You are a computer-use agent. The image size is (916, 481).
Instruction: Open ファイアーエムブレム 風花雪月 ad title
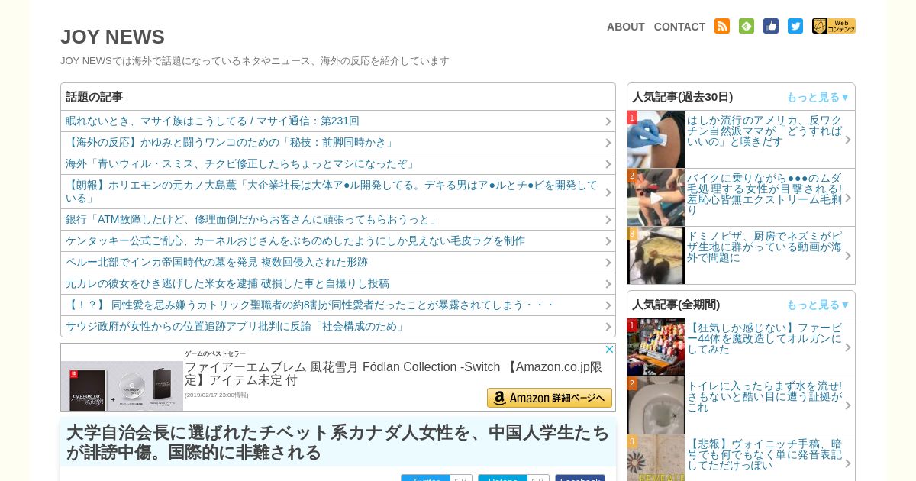[x=394, y=373]
